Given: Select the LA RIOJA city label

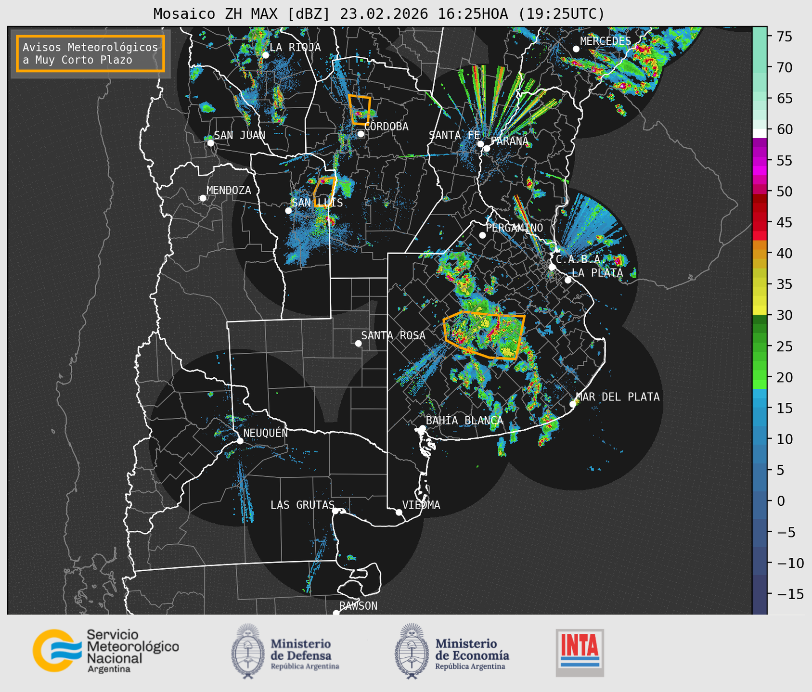Looking at the screenshot, I should tap(295, 47).
